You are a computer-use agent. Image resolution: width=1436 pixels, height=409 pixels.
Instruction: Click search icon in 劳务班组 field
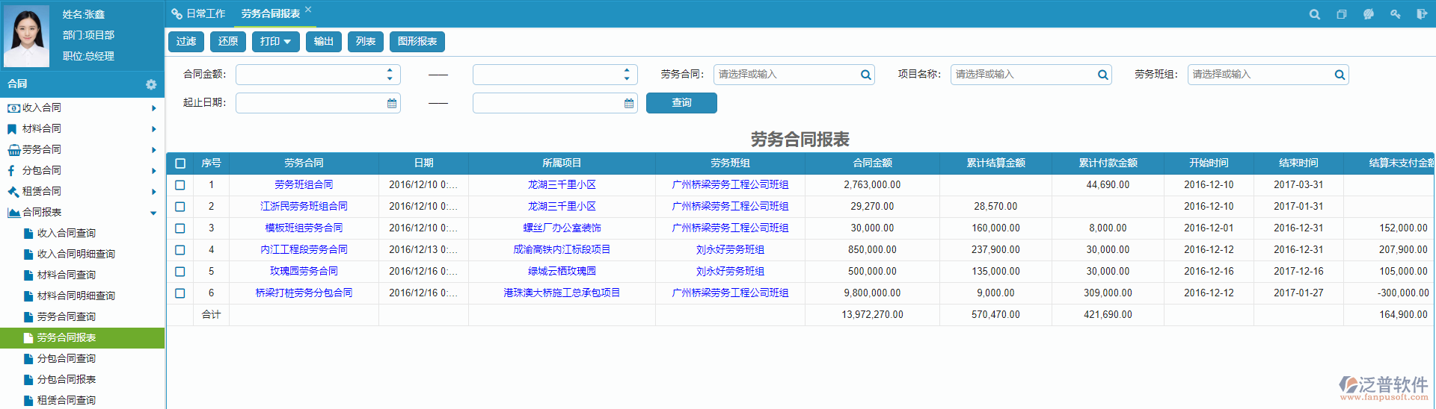[x=1339, y=75]
